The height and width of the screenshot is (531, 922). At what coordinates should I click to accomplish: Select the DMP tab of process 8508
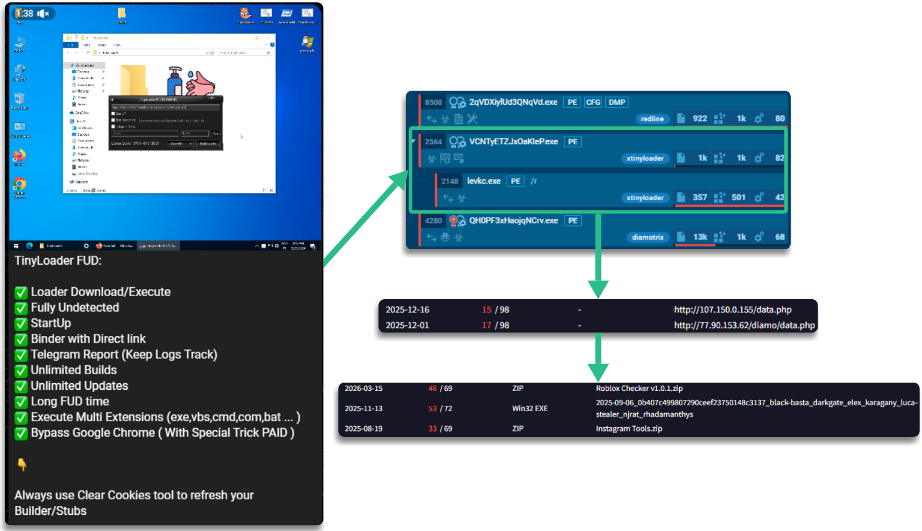[617, 102]
